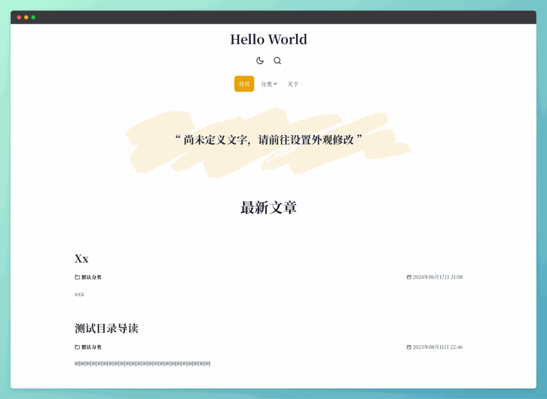Viewport: 547px width, 399px height.
Task: Open the 关于 page from the menu
Action: coord(293,84)
